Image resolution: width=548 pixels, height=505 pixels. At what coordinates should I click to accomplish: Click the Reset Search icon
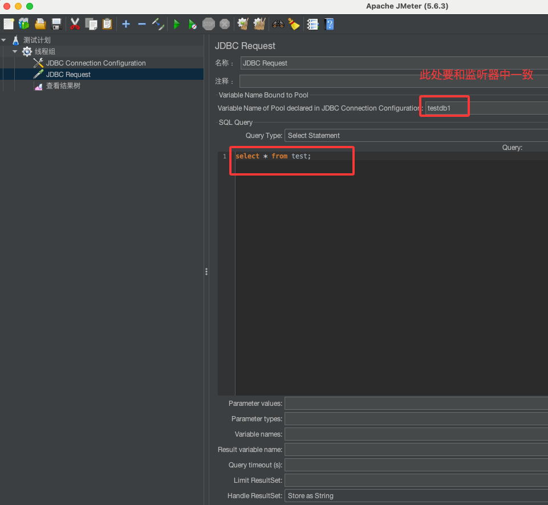tap(294, 24)
